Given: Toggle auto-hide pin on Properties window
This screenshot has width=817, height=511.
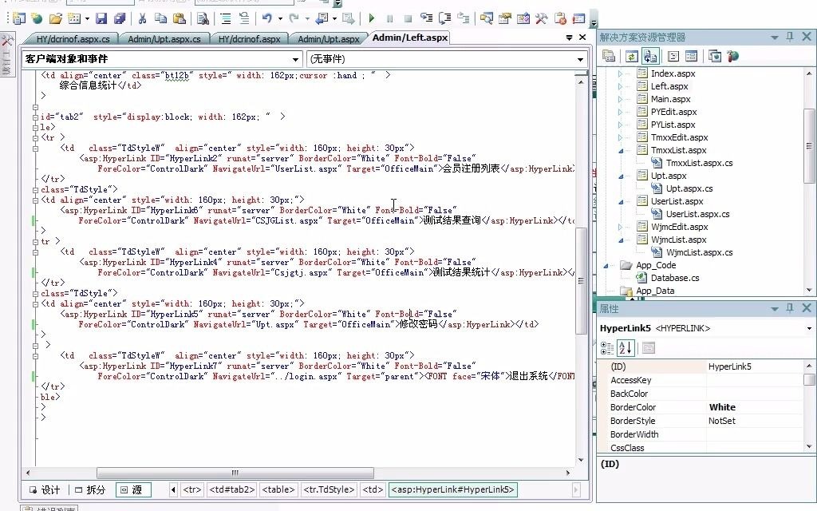Looking at the screenshot, I should 788,308.
